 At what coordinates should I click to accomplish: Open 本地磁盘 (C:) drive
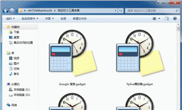click(x=22, y=90)
